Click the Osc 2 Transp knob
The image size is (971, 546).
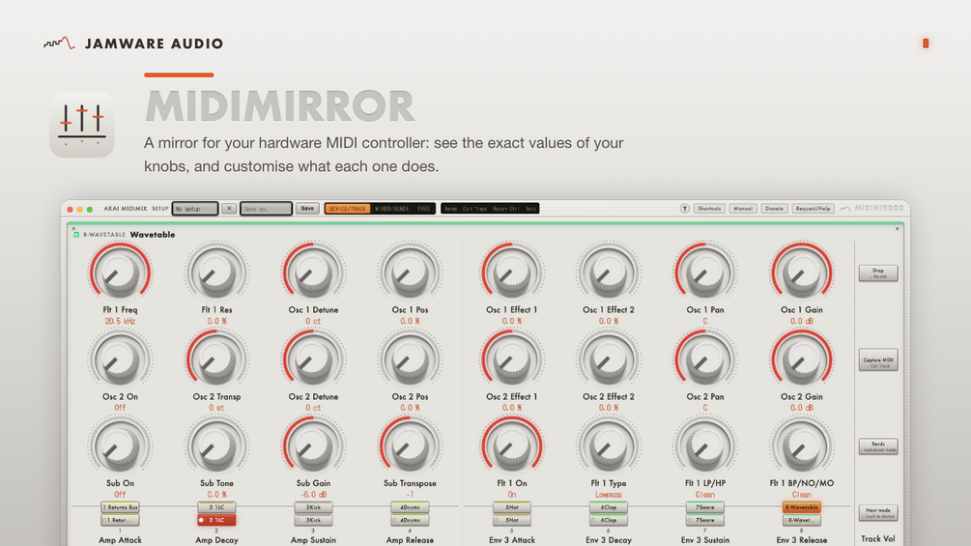tap(216, 359)
